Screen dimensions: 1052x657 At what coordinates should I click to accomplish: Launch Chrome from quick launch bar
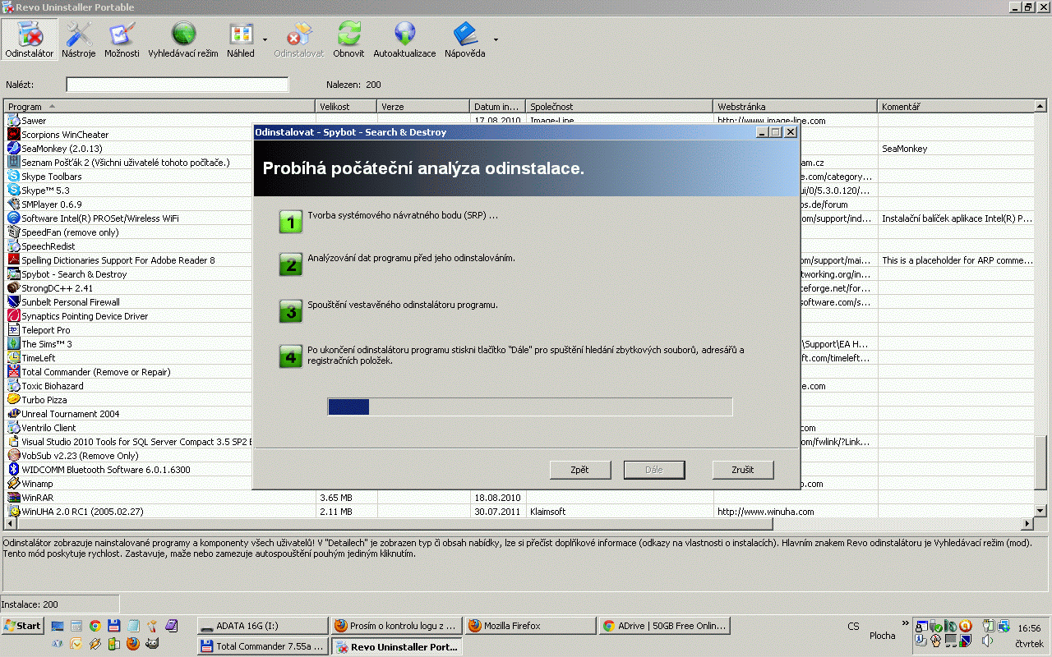95,626
